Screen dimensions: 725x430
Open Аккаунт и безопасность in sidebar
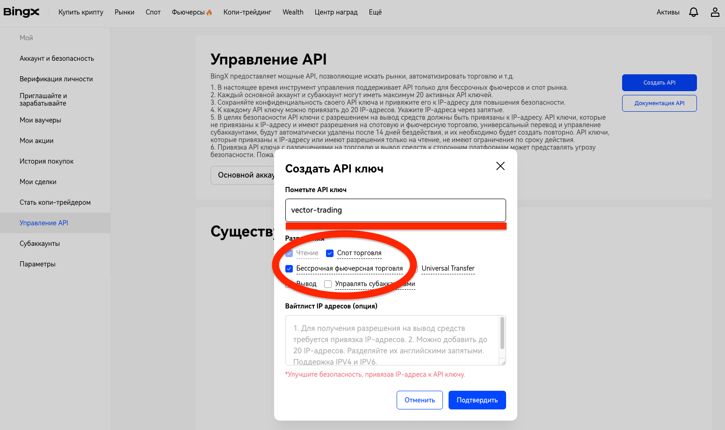tap(57, 58)
